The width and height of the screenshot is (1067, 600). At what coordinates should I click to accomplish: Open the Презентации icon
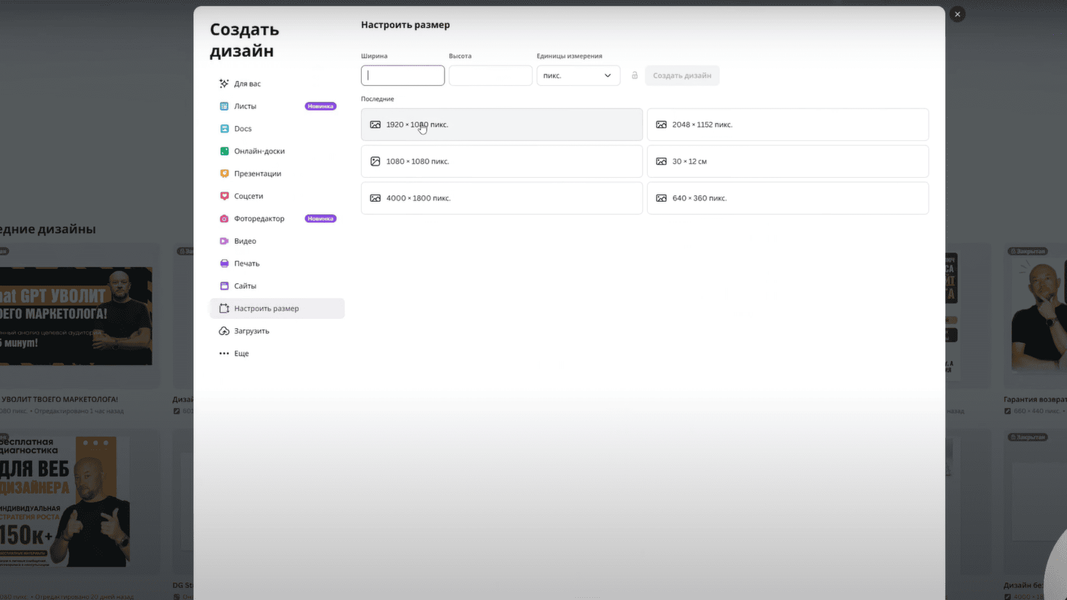(x=224, y=173)
